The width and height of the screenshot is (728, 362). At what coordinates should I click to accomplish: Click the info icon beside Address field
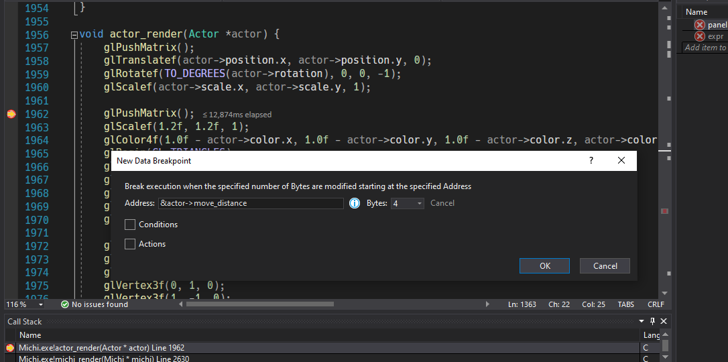354,203
